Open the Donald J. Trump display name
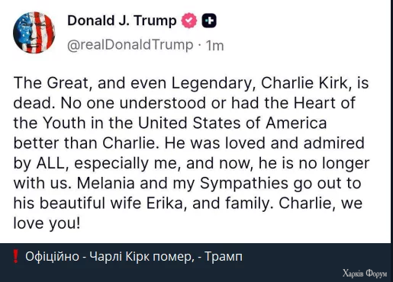This screenshot has height=282, width=393. [122, 21]
